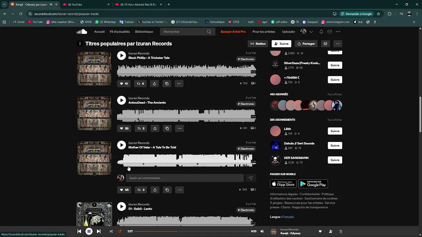Like the playing Karajá - Odyssey track
The height and width of the screenshot is (237, 422).
(x=320, y=231)
